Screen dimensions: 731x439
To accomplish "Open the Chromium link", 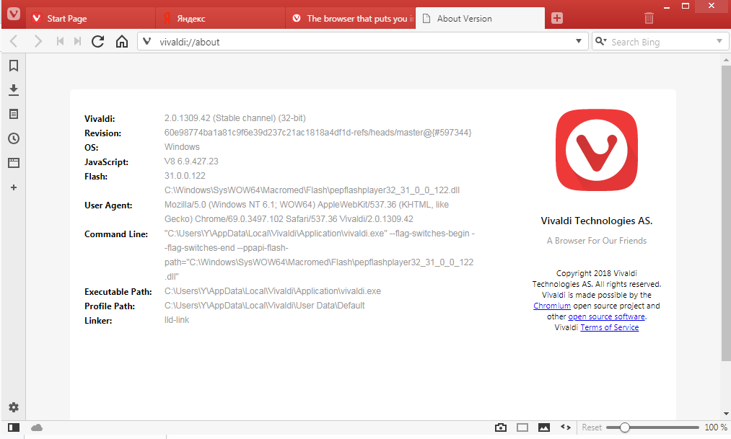I will pos(552,306).
